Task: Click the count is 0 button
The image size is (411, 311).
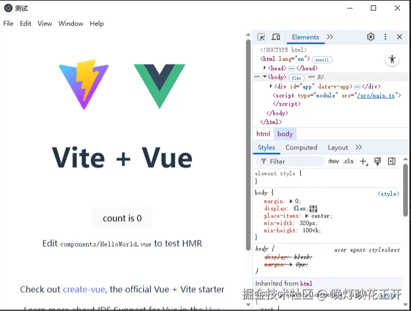Action: tap(122, 218)
